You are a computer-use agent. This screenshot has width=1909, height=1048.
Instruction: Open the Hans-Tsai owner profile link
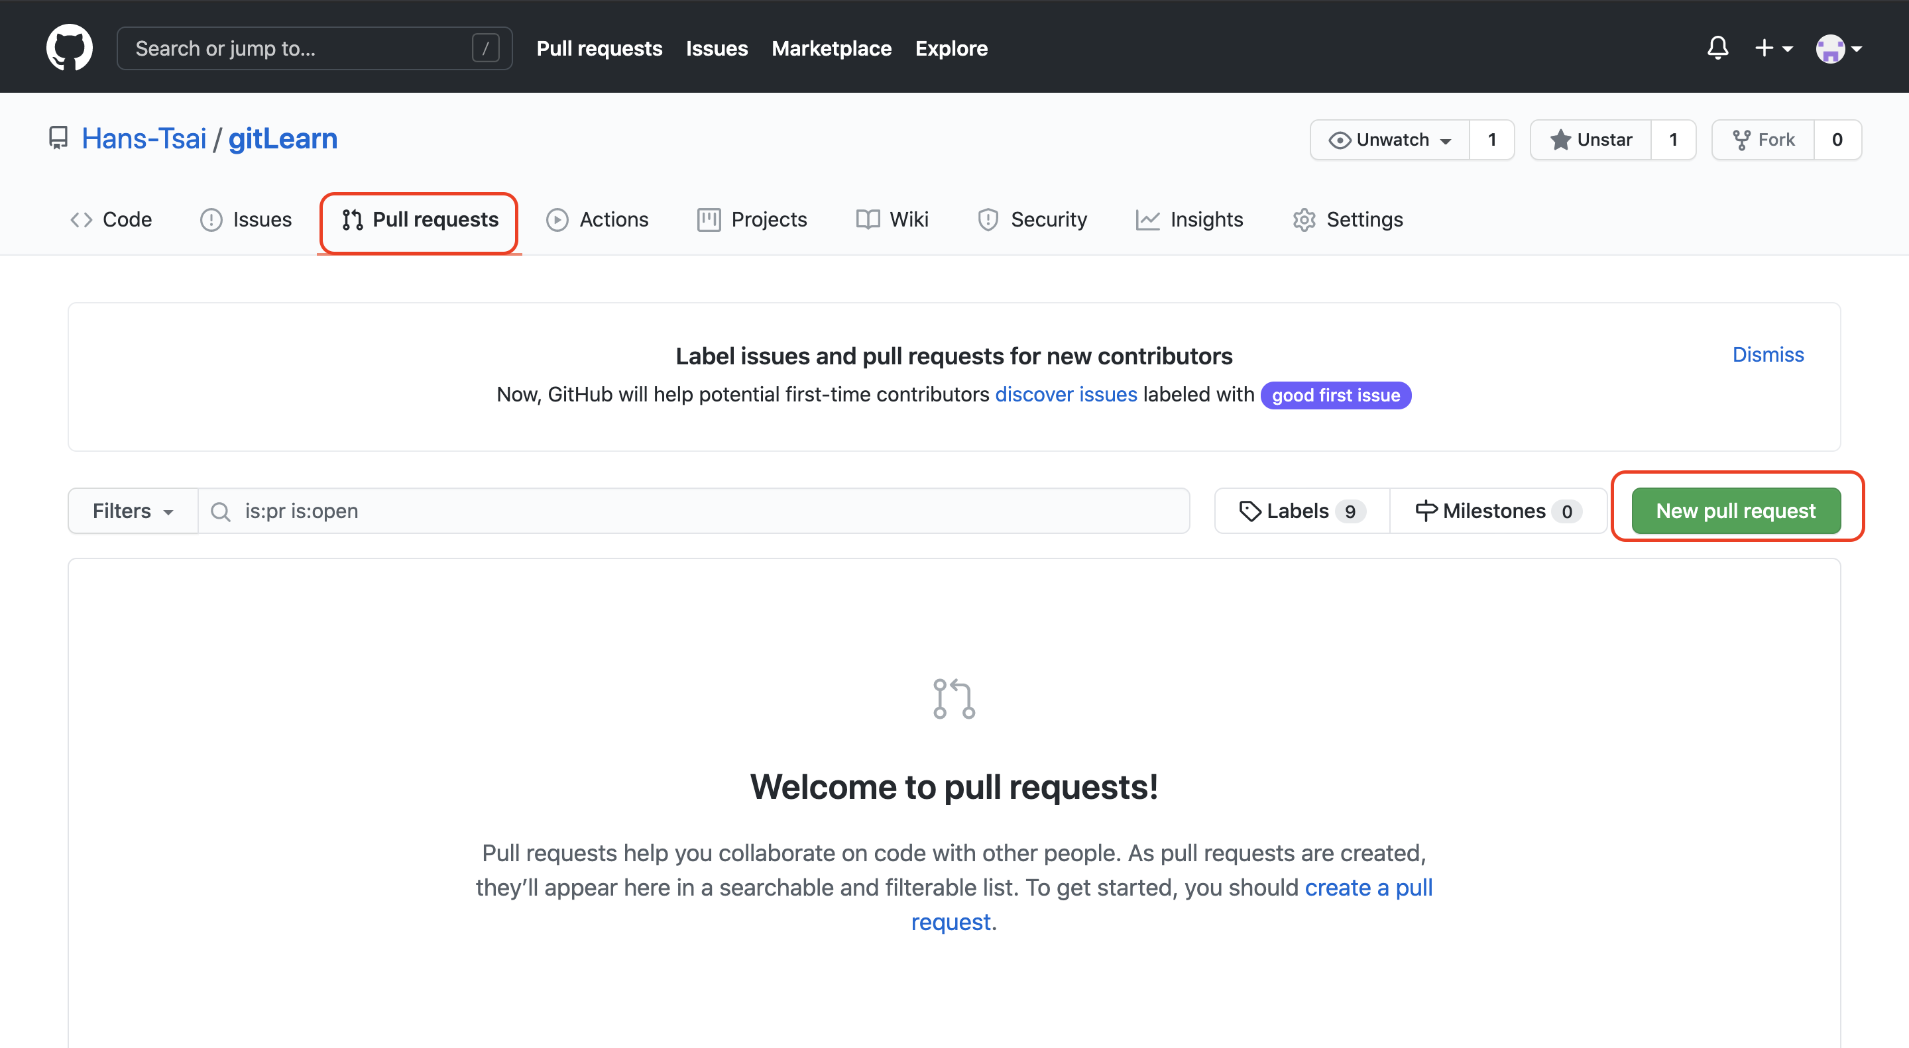click(144, 138)
